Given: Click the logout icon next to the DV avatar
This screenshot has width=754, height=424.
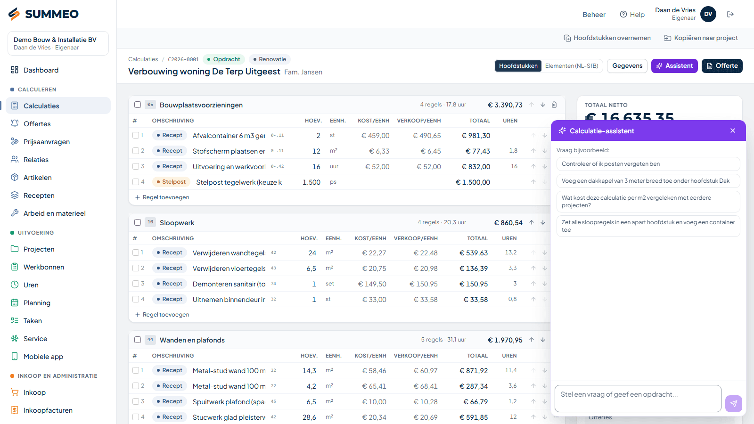Looking at the screenshot, I should coord(730,14).
